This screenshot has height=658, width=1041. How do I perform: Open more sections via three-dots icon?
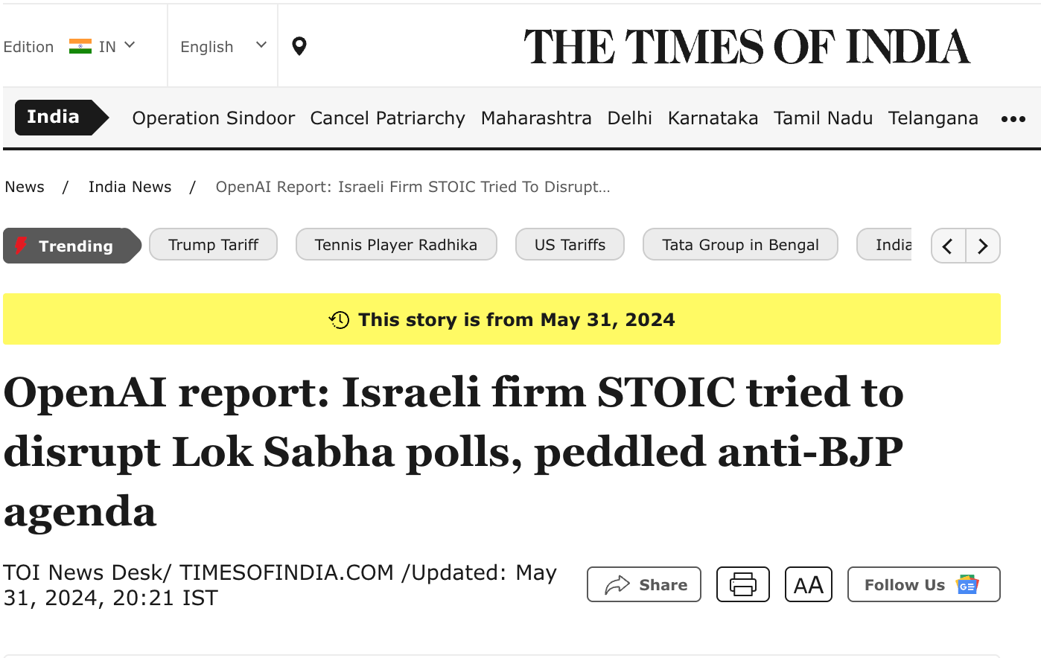tap(1013, 119)
